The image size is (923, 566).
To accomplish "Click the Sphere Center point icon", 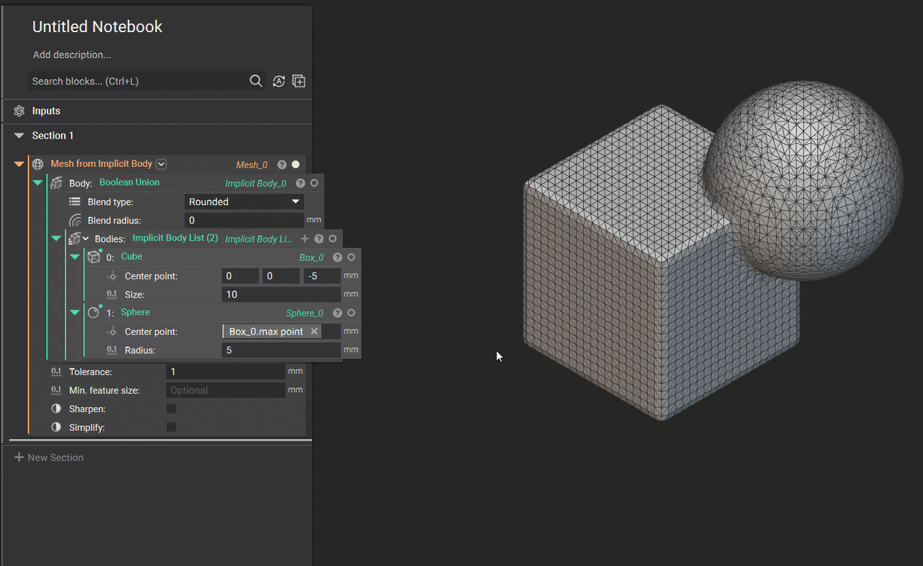I will (x=112, y=332).
